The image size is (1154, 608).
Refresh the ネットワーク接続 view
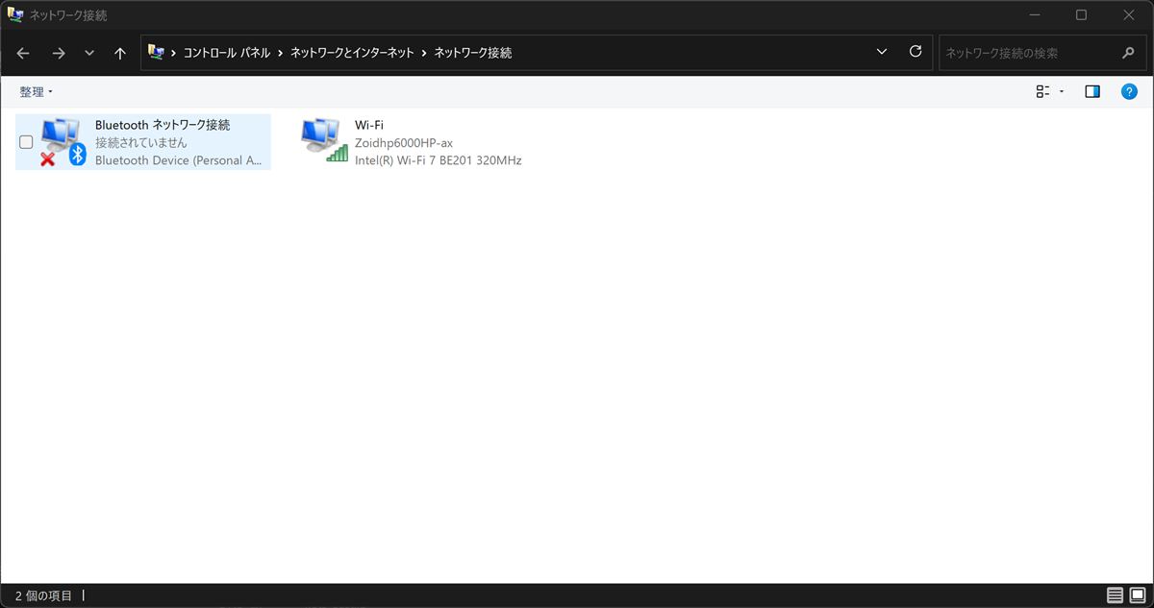point(916,52)
